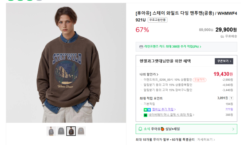This screenshot has width=241, height=145.
Task: Click the question mark help icon beside 3,091원
Action: pyautogui.click(x=231, y=98)
